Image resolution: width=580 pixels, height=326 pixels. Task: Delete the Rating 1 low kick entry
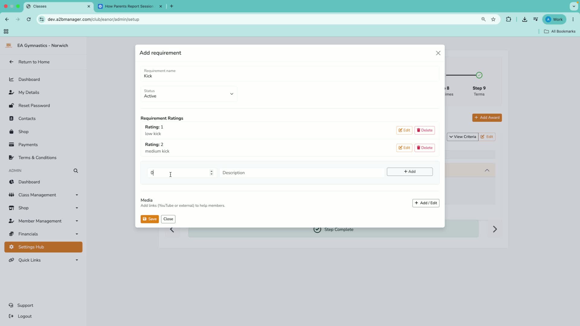point(424,130)
